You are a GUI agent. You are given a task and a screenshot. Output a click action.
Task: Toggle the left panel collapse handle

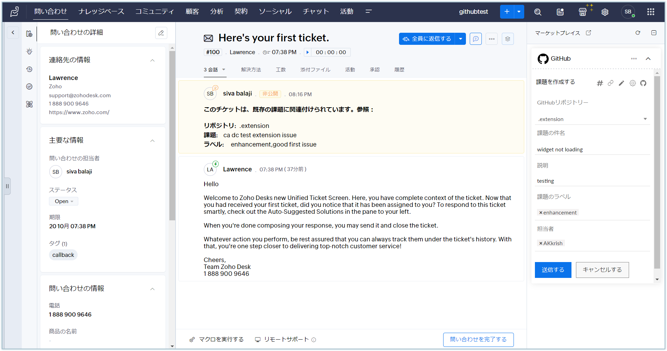click(7, 186)
